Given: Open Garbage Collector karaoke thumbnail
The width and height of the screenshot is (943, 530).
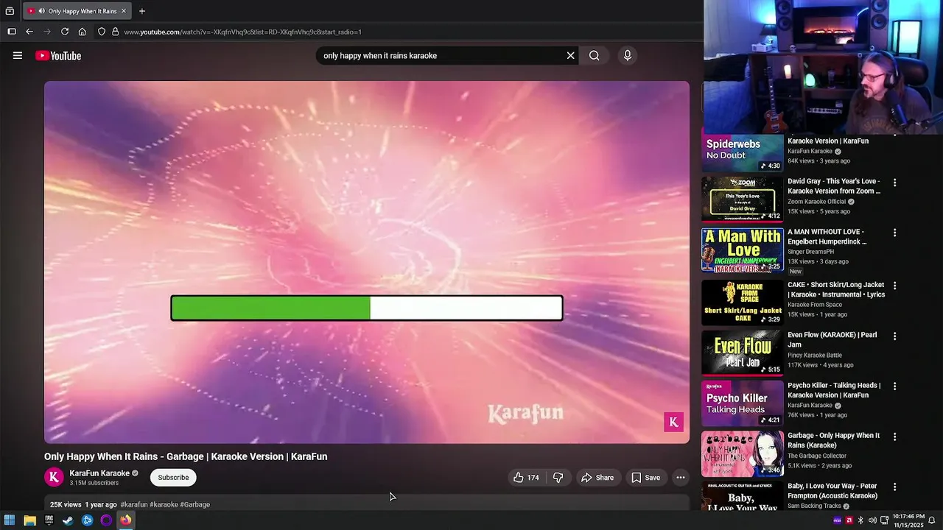Looking at the screenshot, I should [x=743, y=453].
